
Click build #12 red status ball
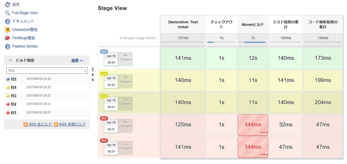[x=8, y=104]
